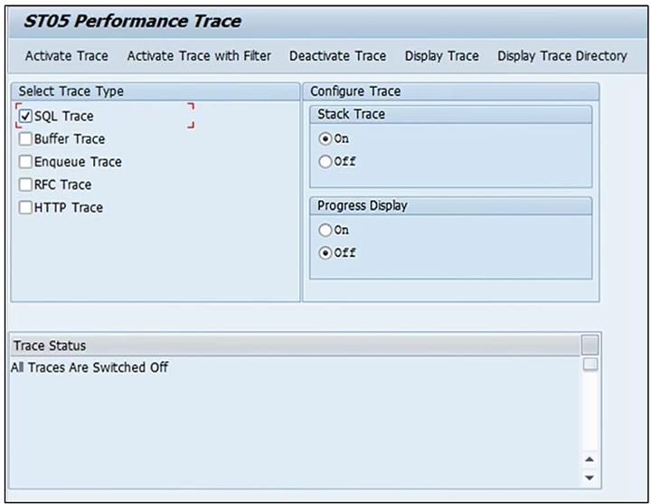Tick the RFC Trace checkbox

coord(25,185)
